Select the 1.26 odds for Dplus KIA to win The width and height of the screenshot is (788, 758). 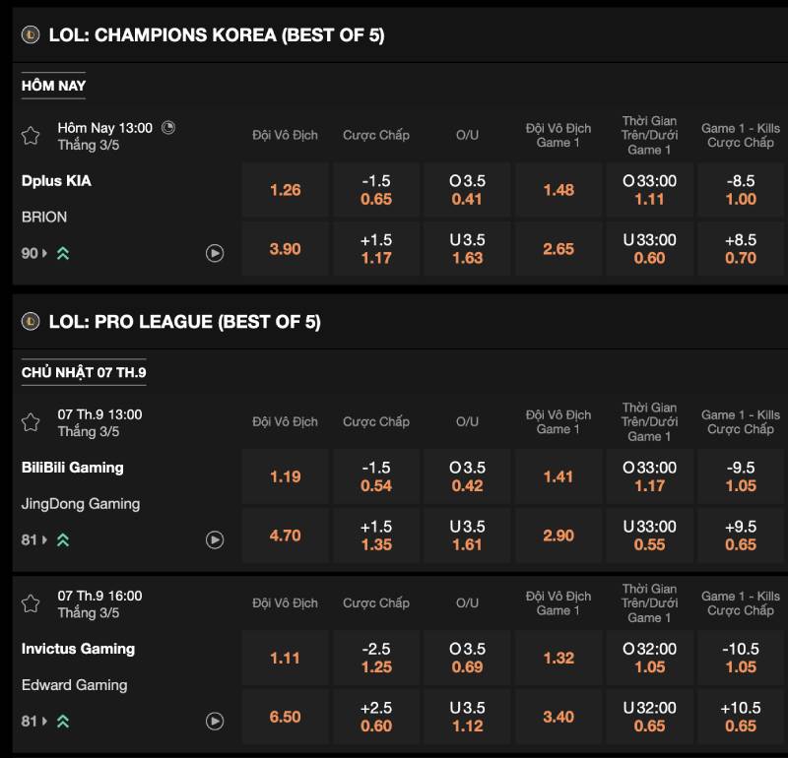[285, 190]
